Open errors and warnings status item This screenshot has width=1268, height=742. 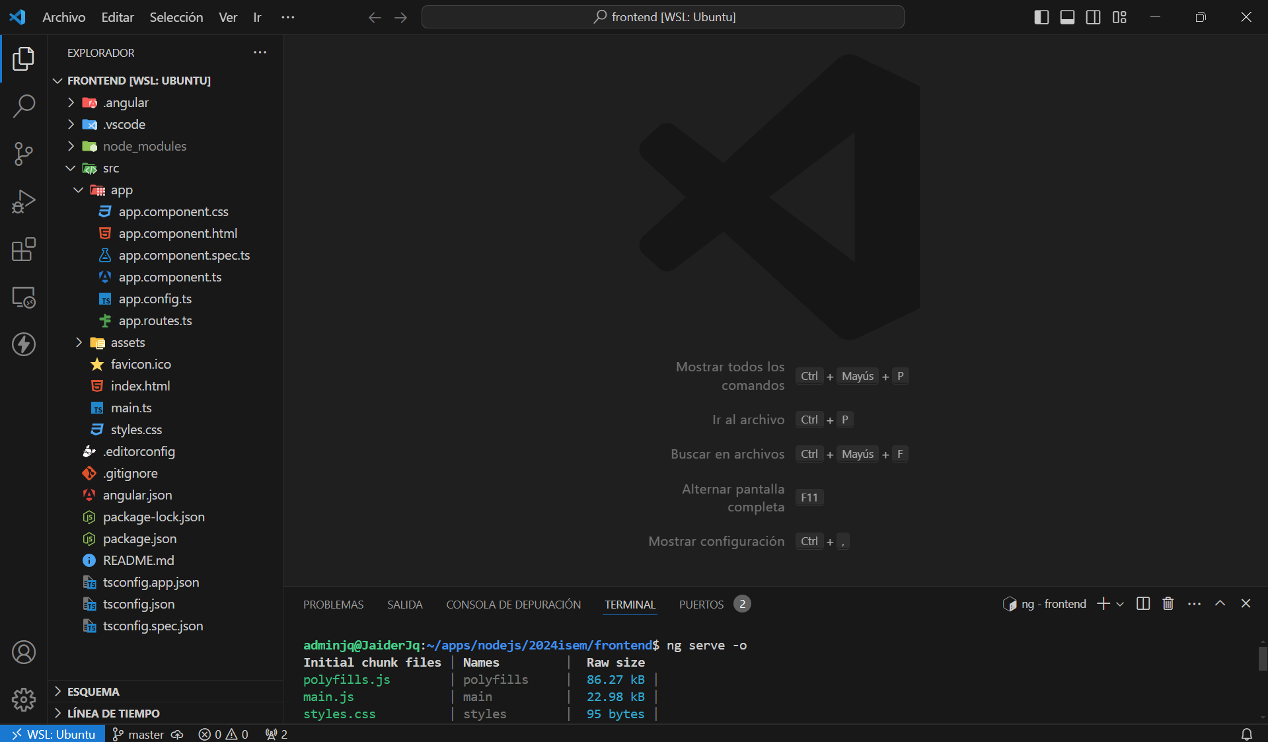223,734
